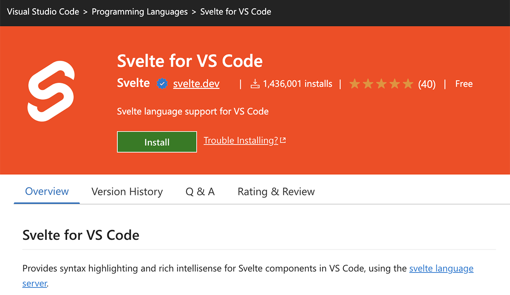Click the first rating star
This screenshot has height=295, width=510.
pyautogui.click(x=354, y=84)
